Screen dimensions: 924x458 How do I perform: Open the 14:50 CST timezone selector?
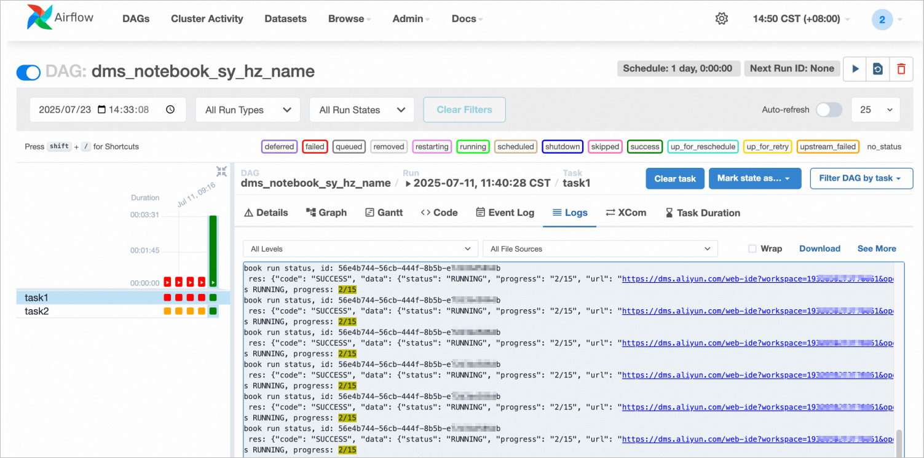[x=802, y=18]
